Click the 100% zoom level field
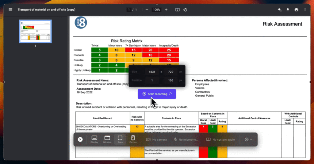 156,10
